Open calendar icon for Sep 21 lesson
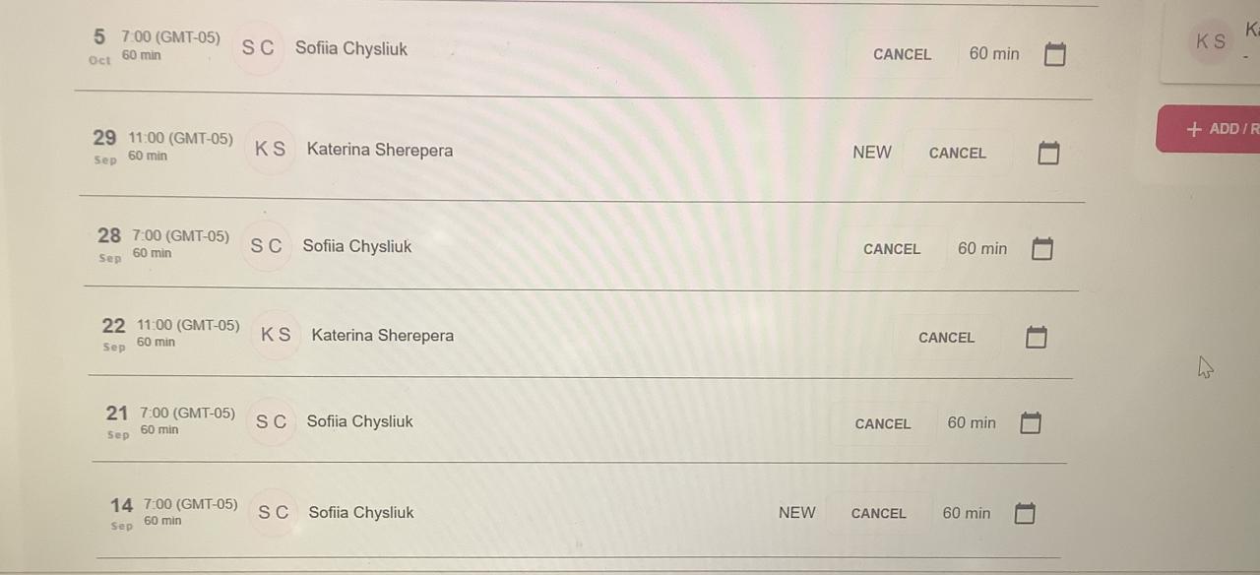This screenshot has width=1260, height=575. click(1030, 423)
